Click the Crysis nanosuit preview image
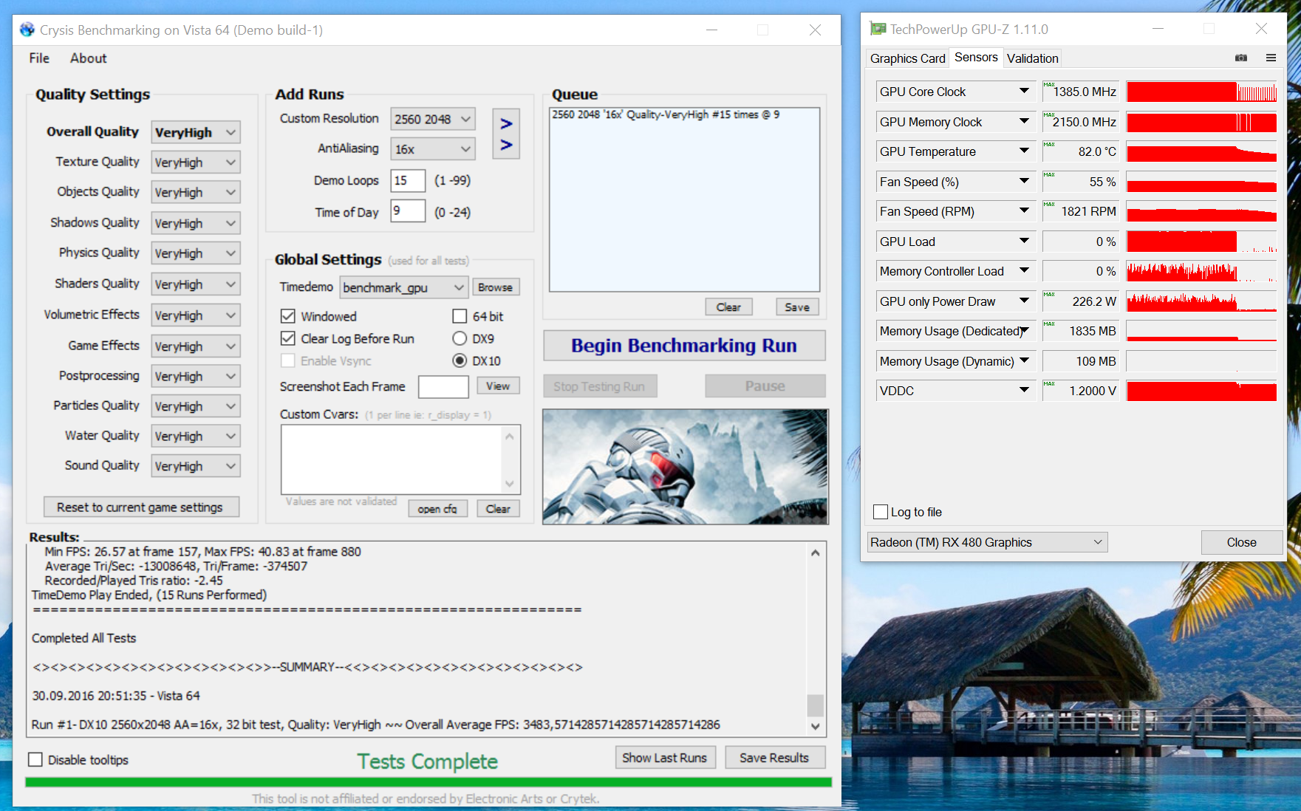This screenshot has height=811, width=1301. point(686,467)
